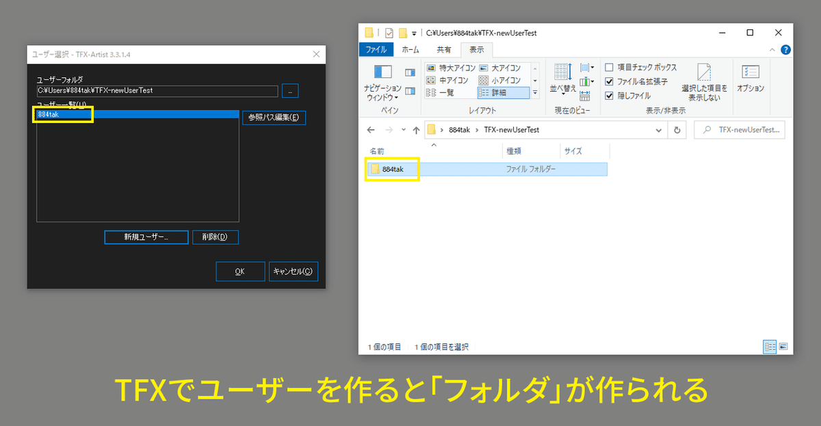Open the group-by dropdown in Current view
Image resolution: width=821 pixels, height=426 pixels.
586,68
